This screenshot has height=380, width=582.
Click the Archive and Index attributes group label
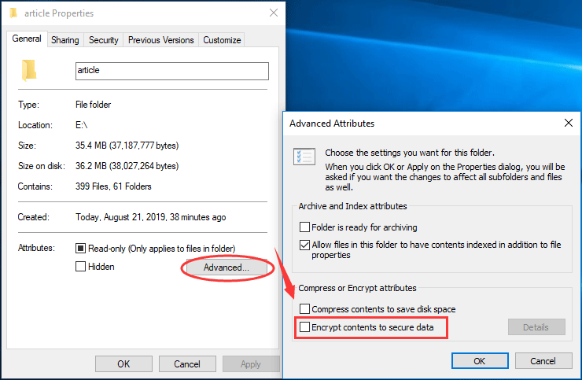pyautogui.click(x=352, y=206)
